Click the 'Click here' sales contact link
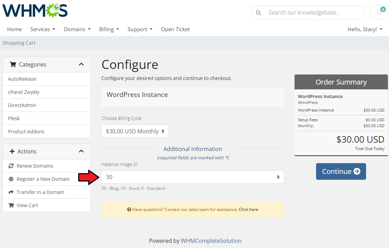Viewport: 389px width, 248px height. [249, 210]
